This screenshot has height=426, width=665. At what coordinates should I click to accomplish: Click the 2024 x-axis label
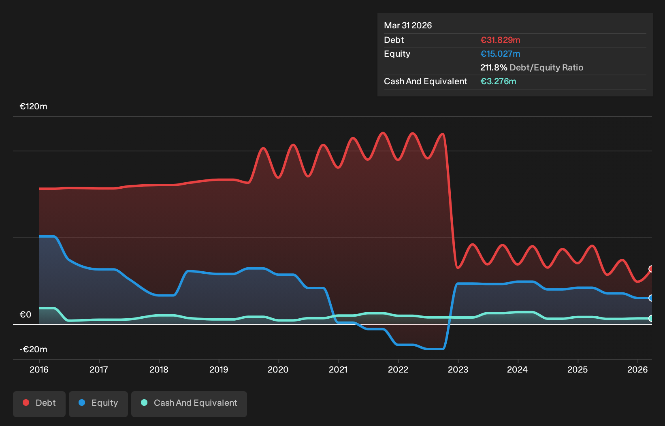(x=518, y=369)
